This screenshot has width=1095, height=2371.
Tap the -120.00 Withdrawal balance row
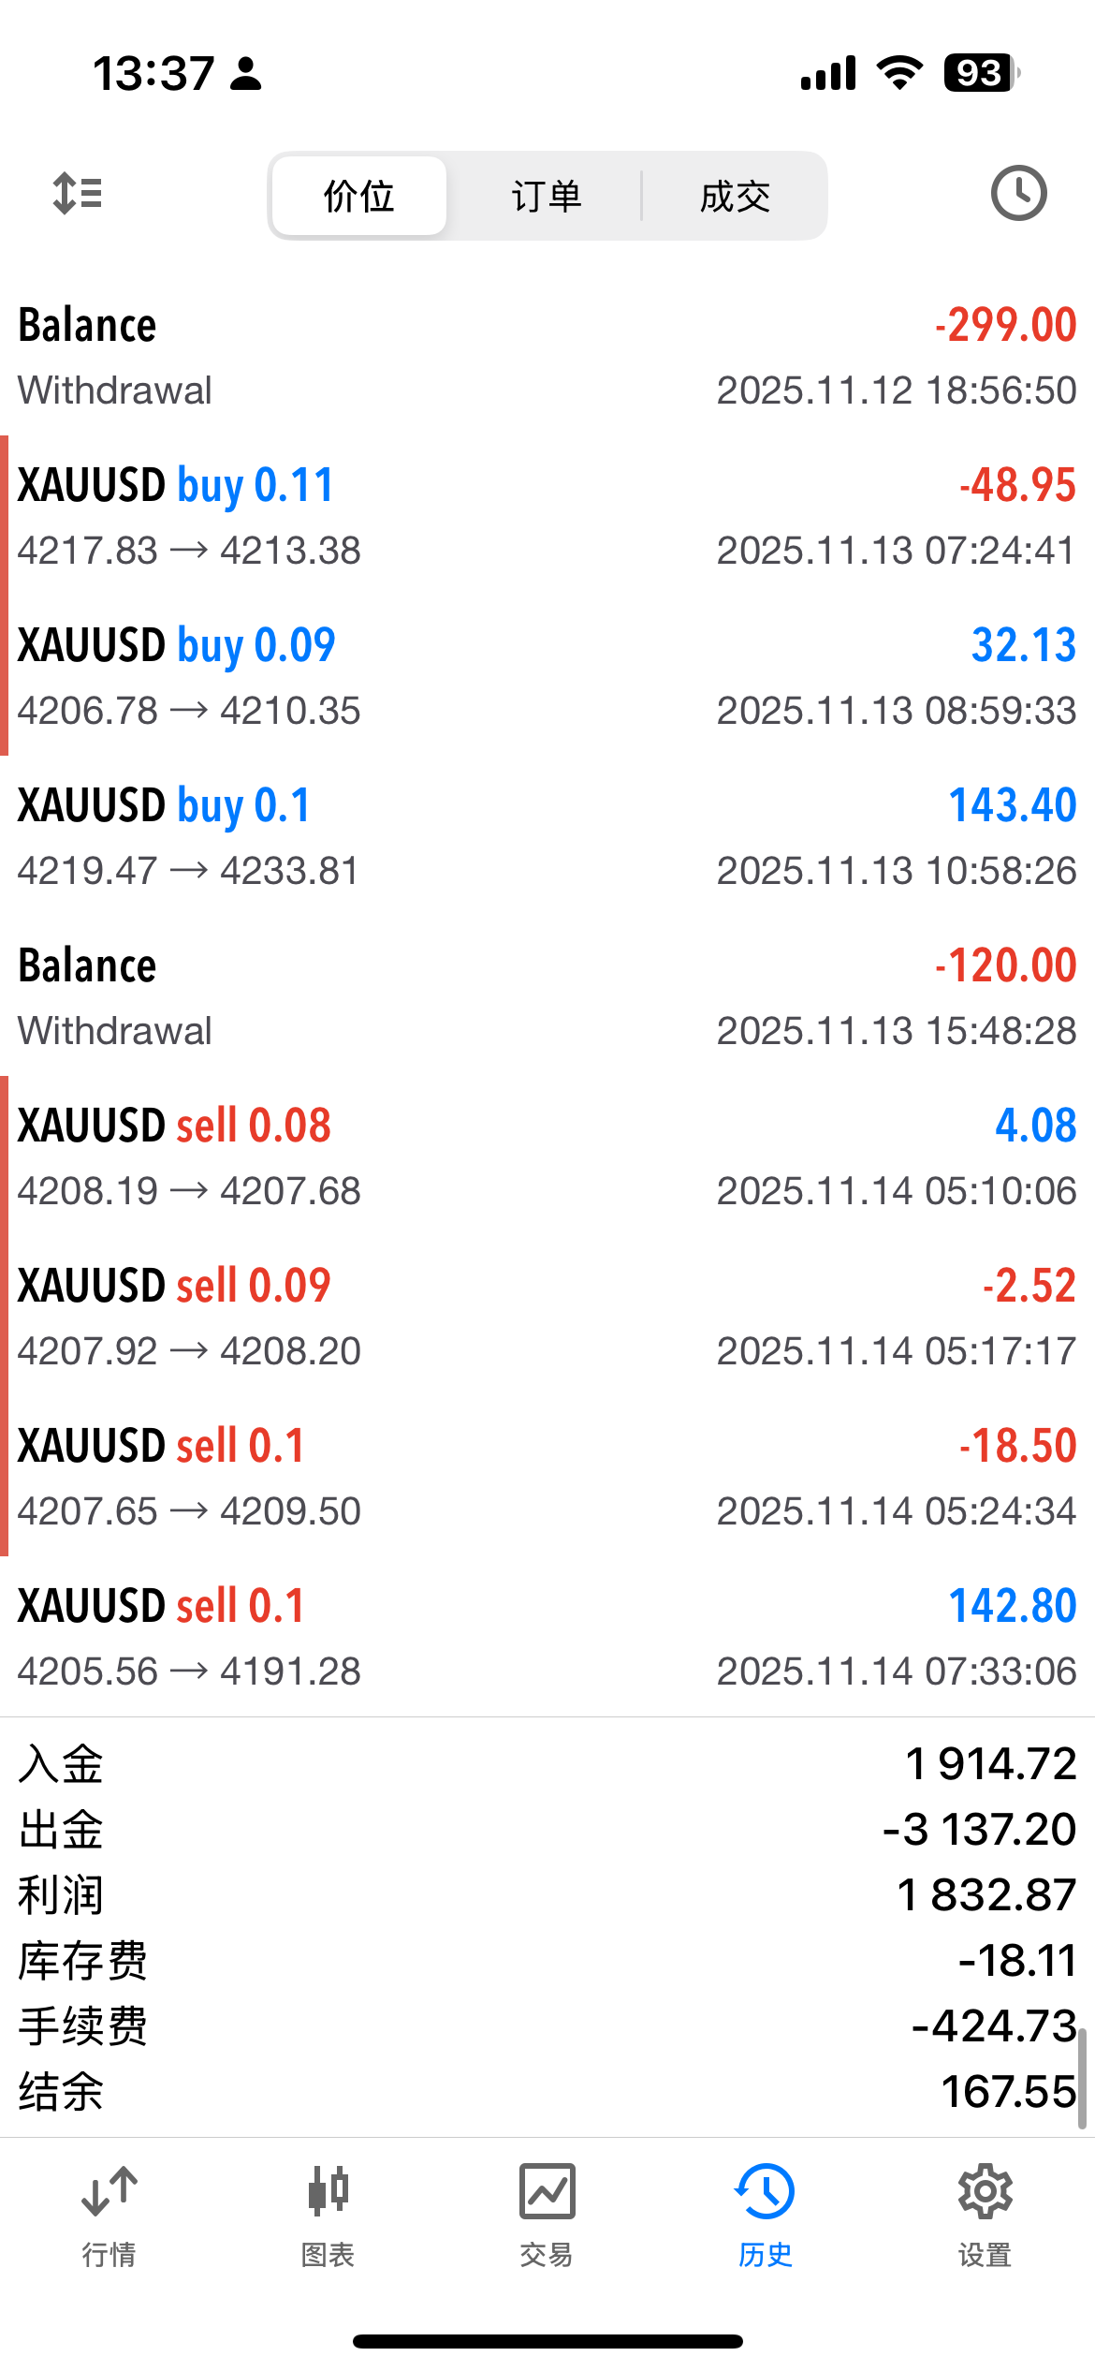coord(547,997)
